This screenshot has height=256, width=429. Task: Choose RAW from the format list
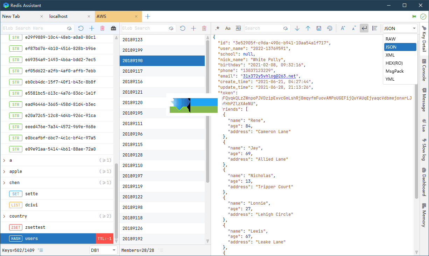[400, 39]
